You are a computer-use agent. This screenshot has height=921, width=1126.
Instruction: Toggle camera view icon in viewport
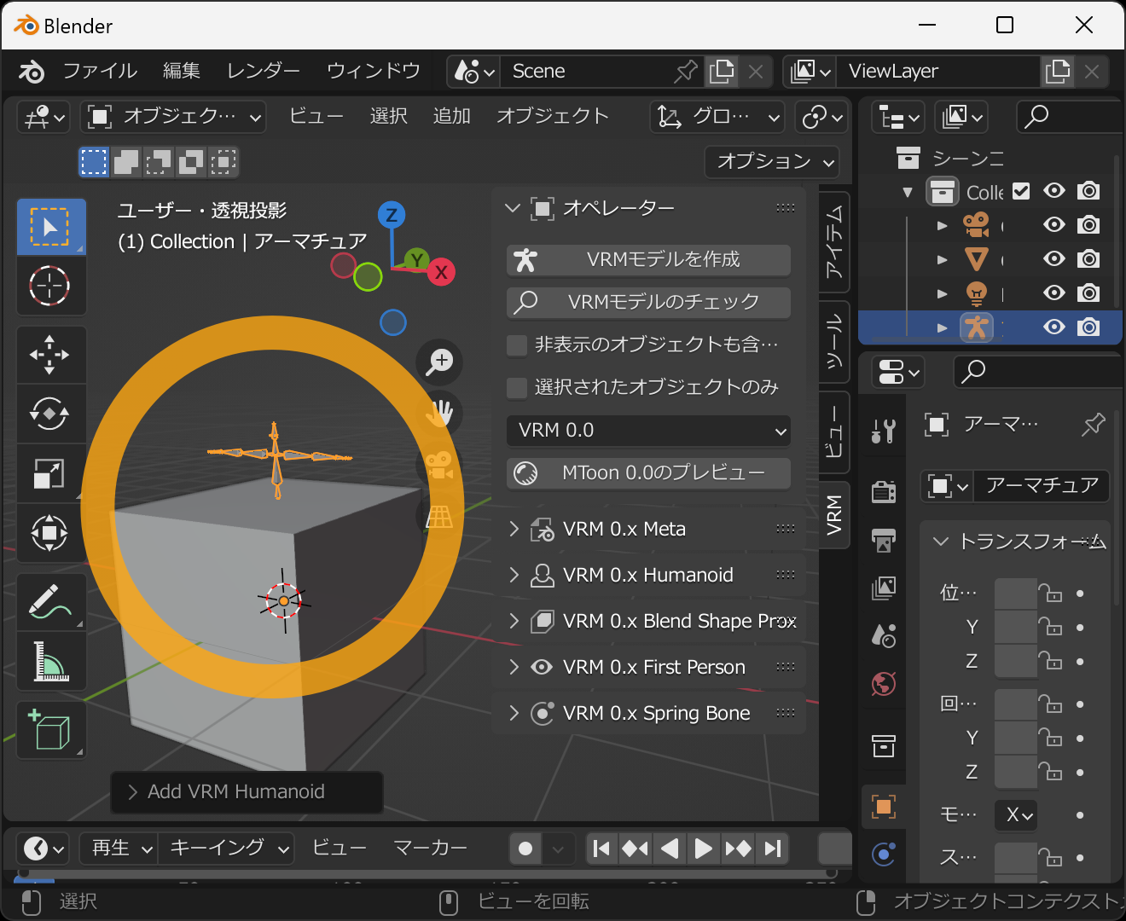click(440, 465)
